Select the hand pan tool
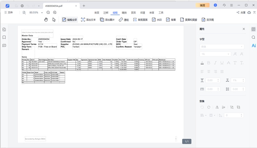The height and width of the screenshot is (148, 257). pyautogui.click(x=46, y=20)
